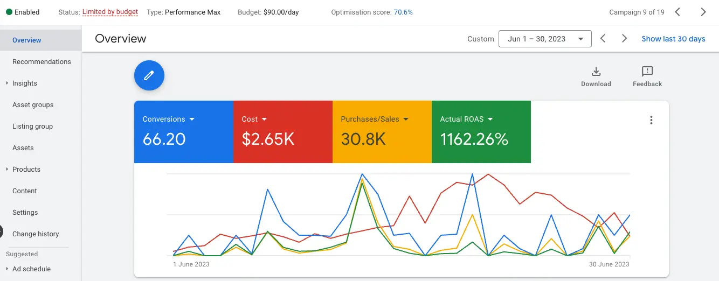
Task: Go to next campaign using top arrow
Action: pos(703,12)
